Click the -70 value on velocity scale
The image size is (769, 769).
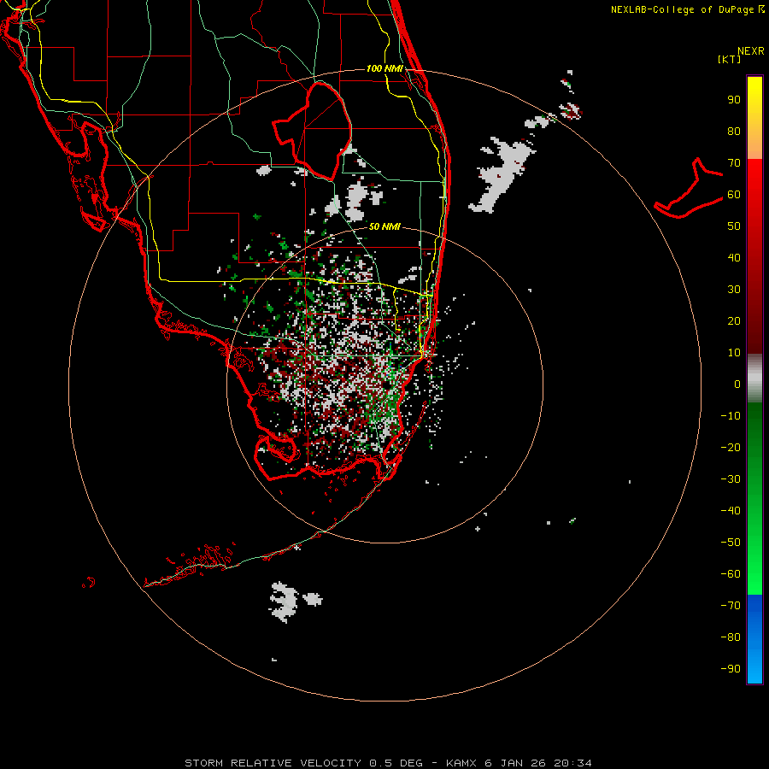point(731,605)
